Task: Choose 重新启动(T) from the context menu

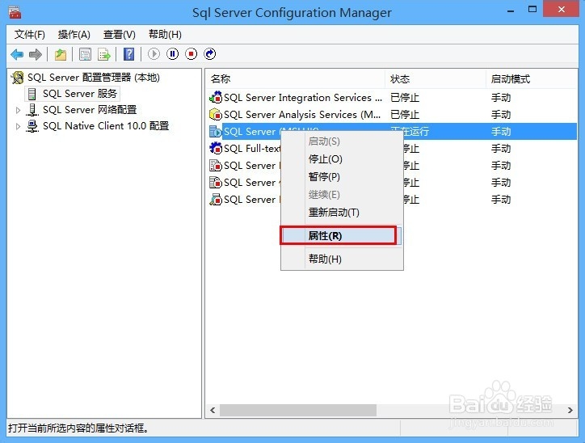Action: 342,213
